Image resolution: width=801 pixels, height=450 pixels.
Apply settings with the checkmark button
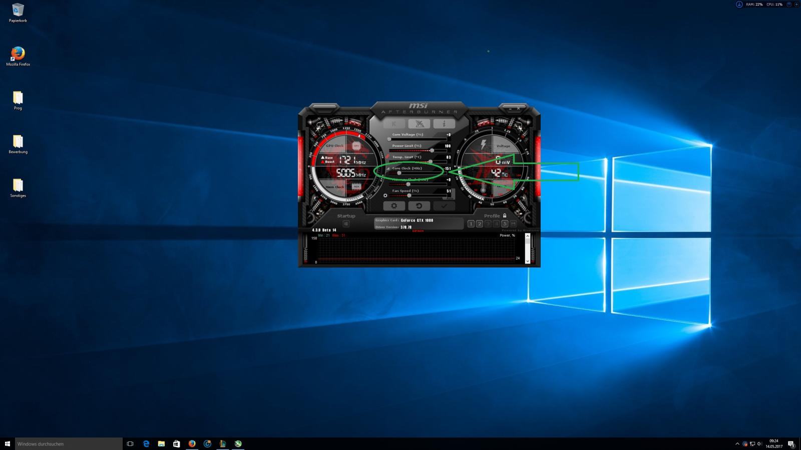click(x=444, y=205)
